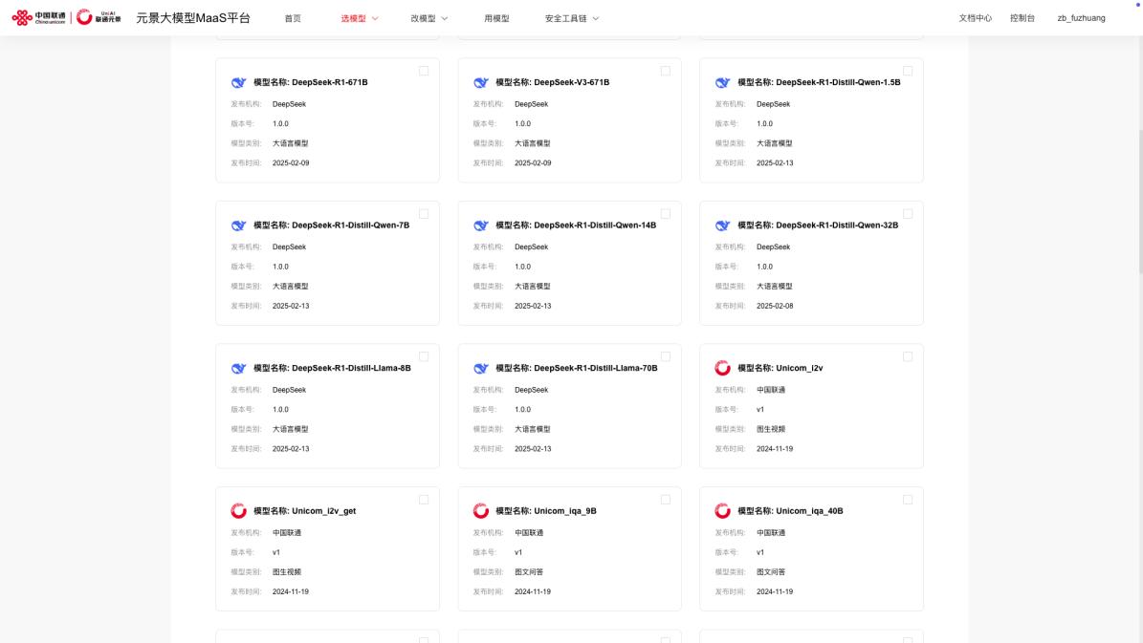Select the DeepSeek-R1-671B checkbox
The width and height of the screenshot is (1143, 643).
point(424,71)
